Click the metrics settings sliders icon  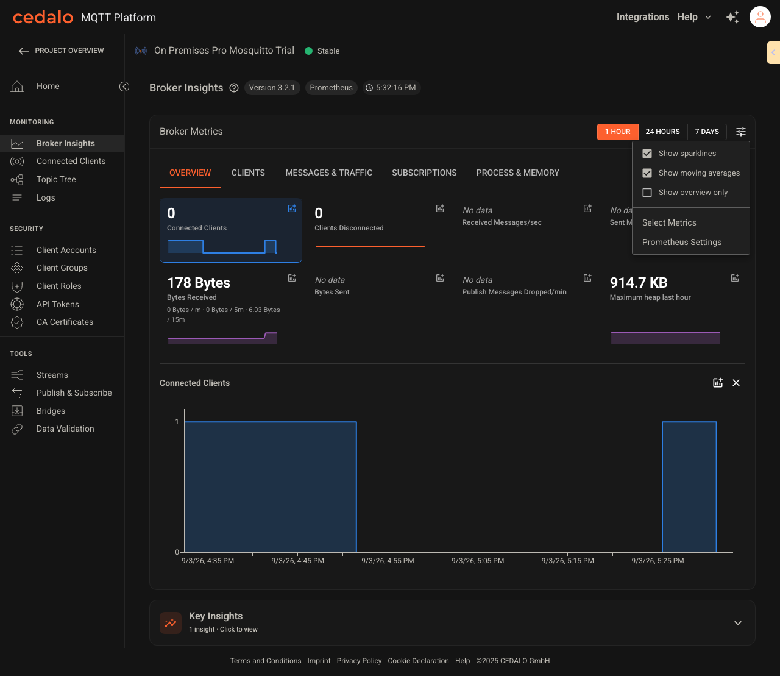point(741,132)
